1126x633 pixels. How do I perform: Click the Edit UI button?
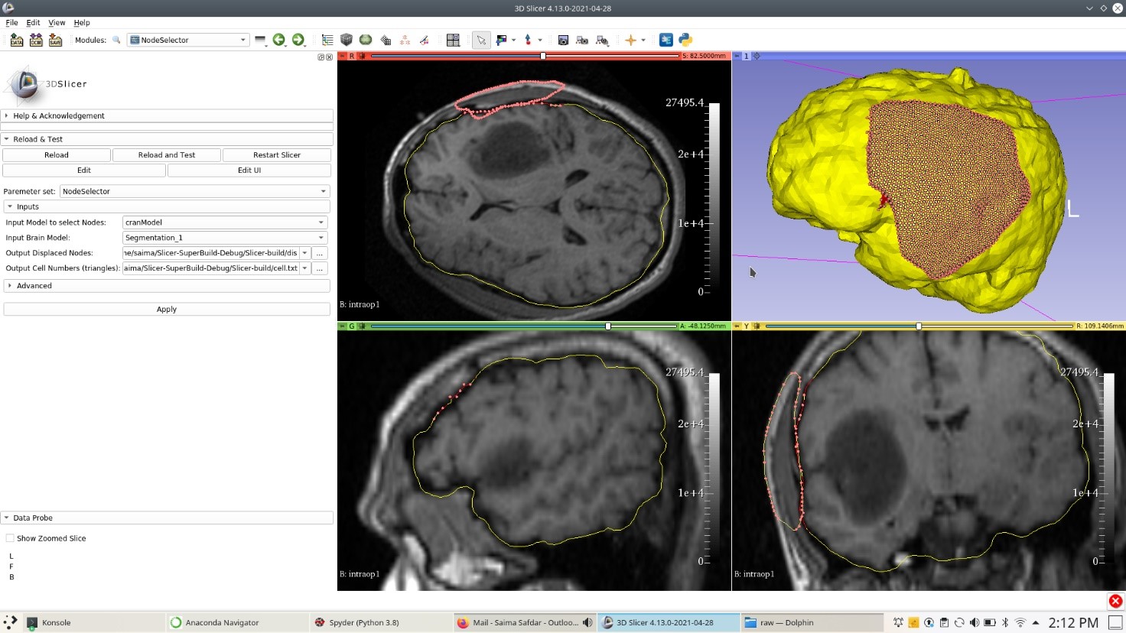click(x=249, y=170)
